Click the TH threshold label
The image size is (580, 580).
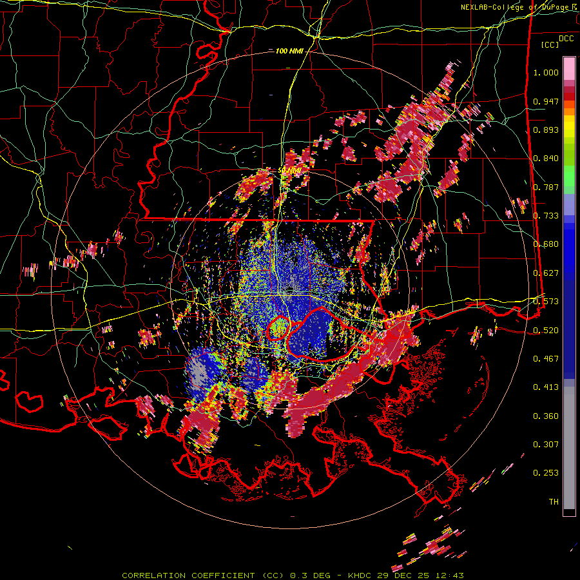(x=554, y=501)
